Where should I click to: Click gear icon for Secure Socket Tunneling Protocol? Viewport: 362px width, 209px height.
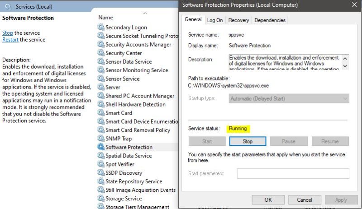click(101, 36)
